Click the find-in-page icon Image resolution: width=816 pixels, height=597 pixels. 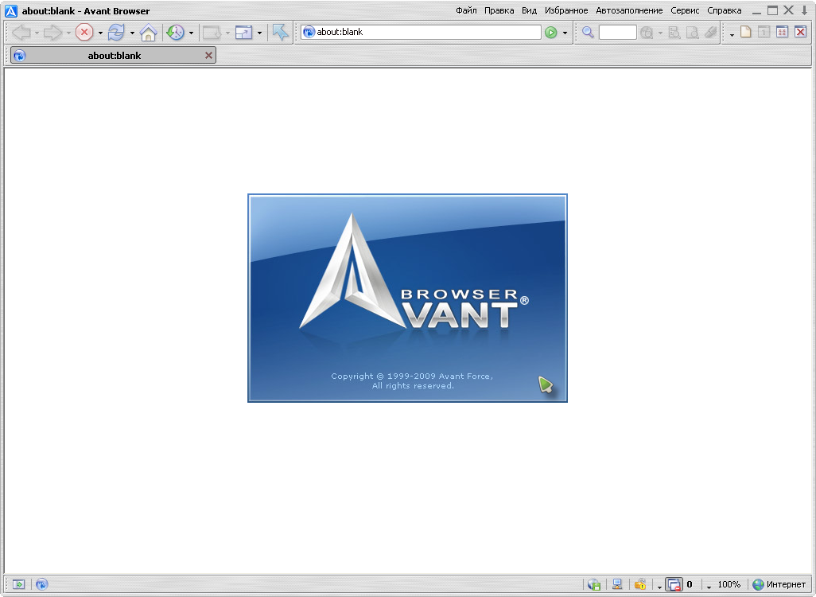click(674, 33)
